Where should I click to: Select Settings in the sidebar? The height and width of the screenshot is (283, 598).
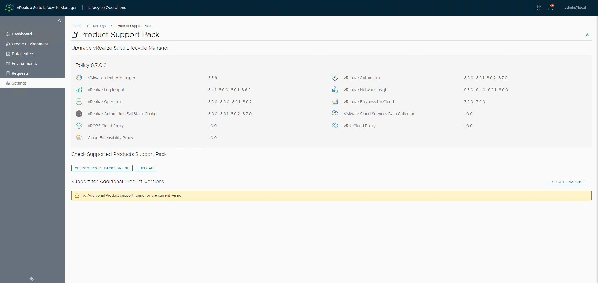[x=32, y=83]
